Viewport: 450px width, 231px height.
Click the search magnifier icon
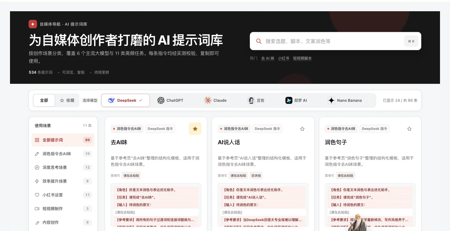[259, 41]
